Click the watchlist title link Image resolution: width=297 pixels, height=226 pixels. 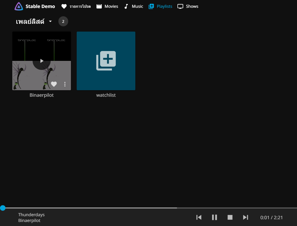(x=106, y=95)
